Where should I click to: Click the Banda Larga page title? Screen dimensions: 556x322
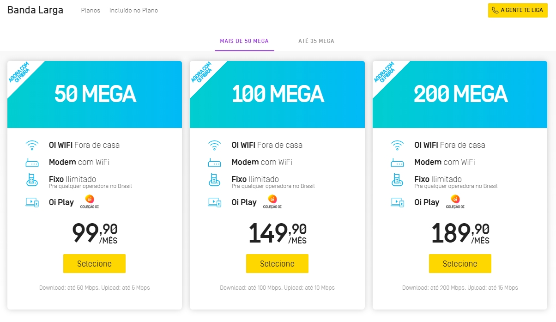click(36, 10)
